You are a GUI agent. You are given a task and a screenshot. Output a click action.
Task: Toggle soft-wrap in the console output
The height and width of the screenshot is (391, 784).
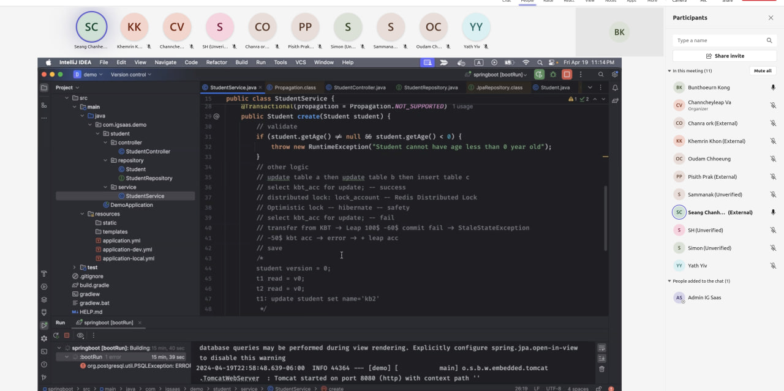tap(601, 348)
